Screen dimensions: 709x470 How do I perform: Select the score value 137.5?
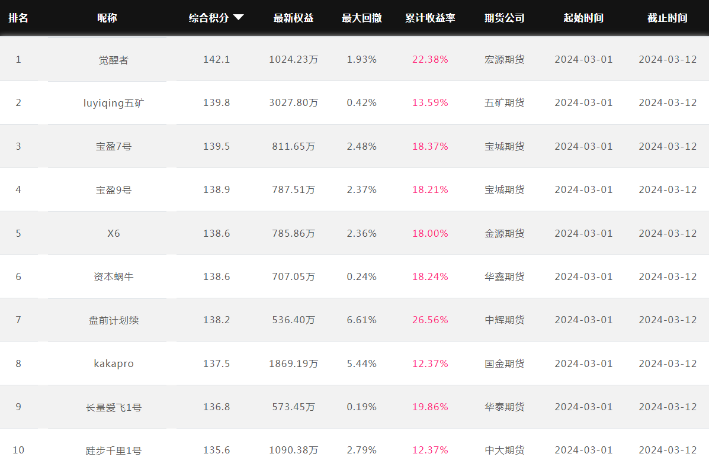tap(217, 363)
